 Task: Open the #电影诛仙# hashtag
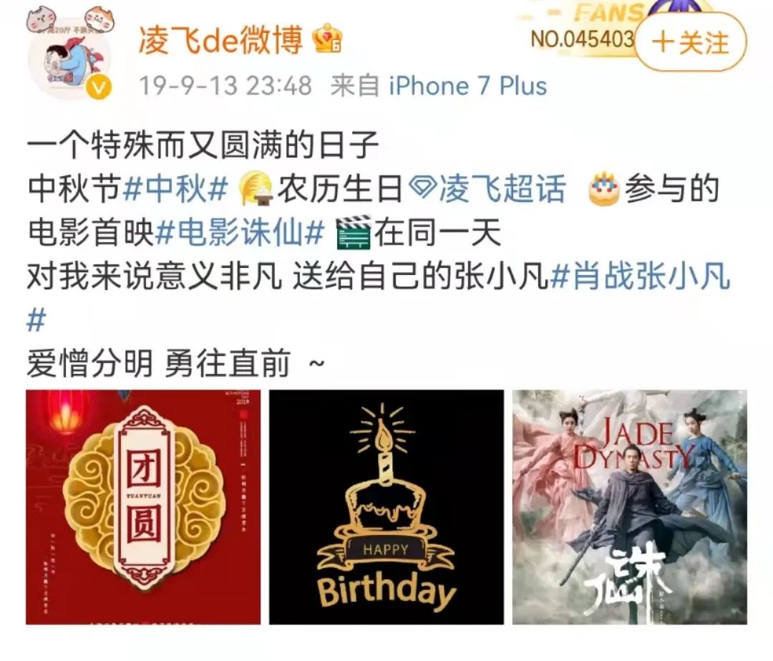pyautogui.click(x=240, y=233)
